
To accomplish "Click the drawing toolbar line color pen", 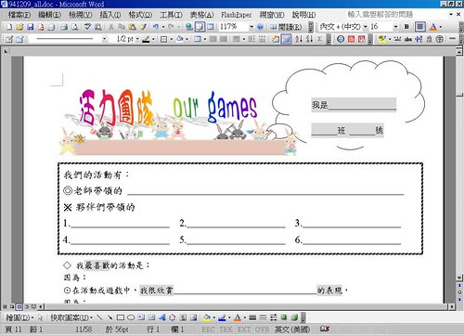I will coord(222,317).
